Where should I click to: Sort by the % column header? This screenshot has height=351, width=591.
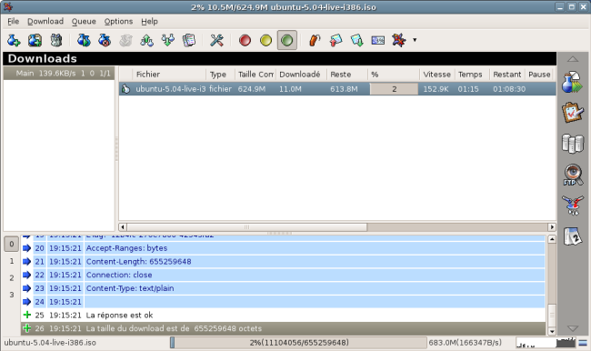[x=394, y=75]
